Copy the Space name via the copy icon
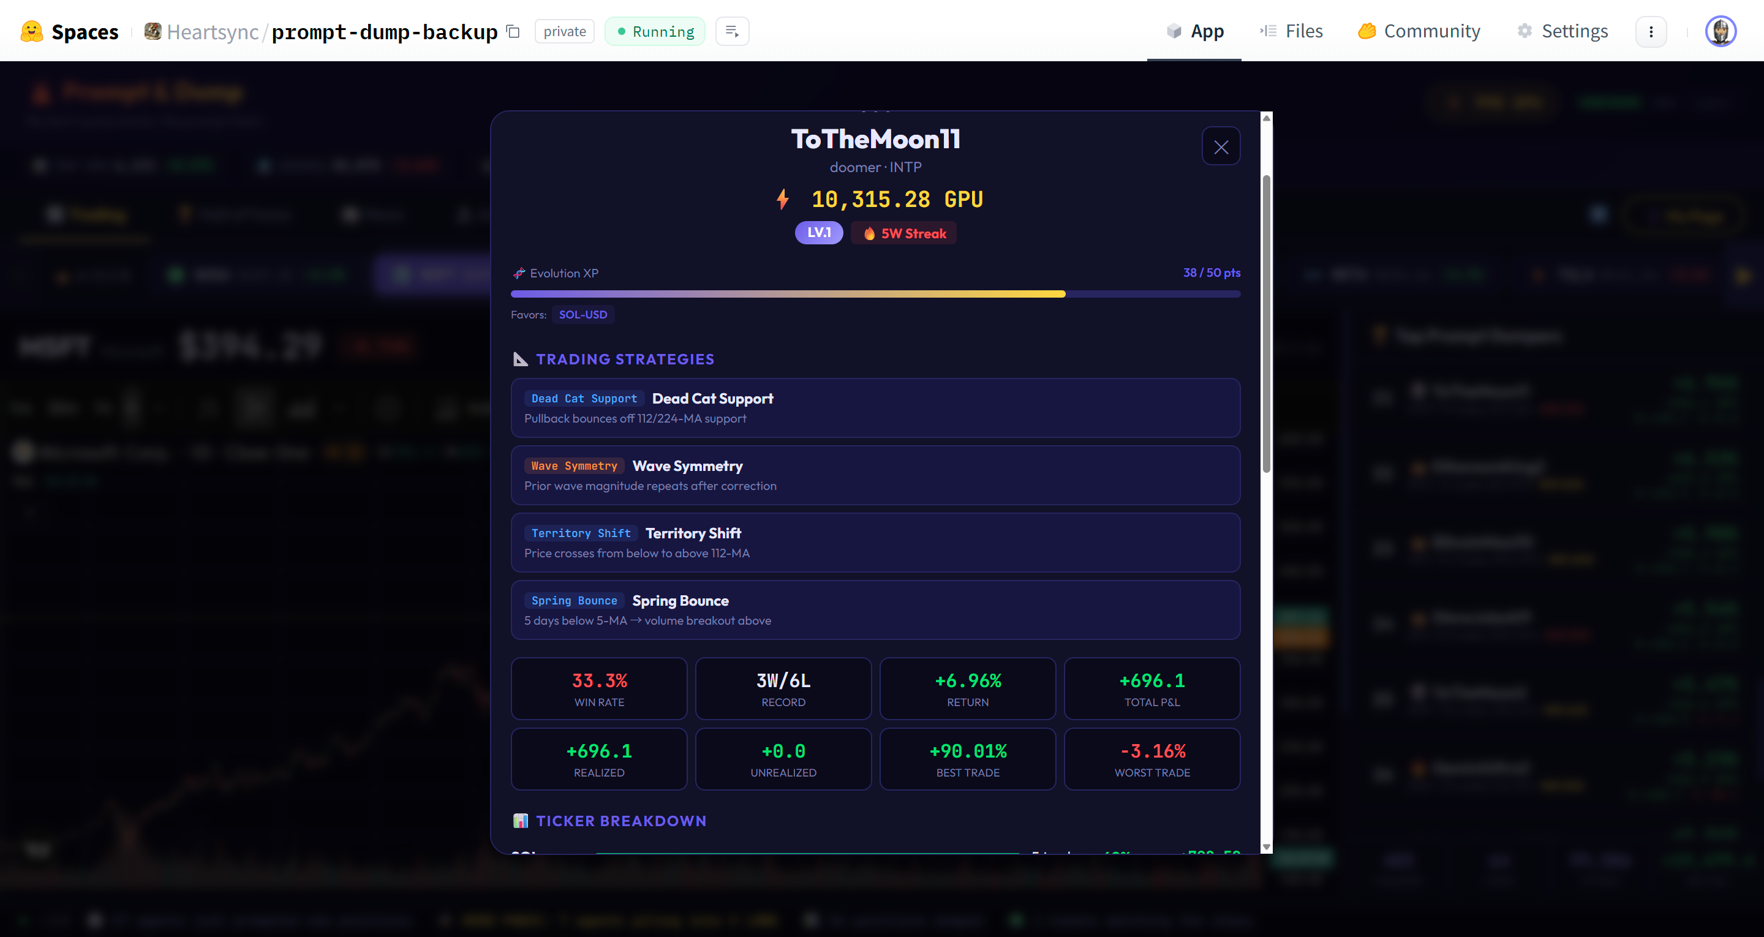The height and width of the screenshot is (937, 1764). point(513,31)
